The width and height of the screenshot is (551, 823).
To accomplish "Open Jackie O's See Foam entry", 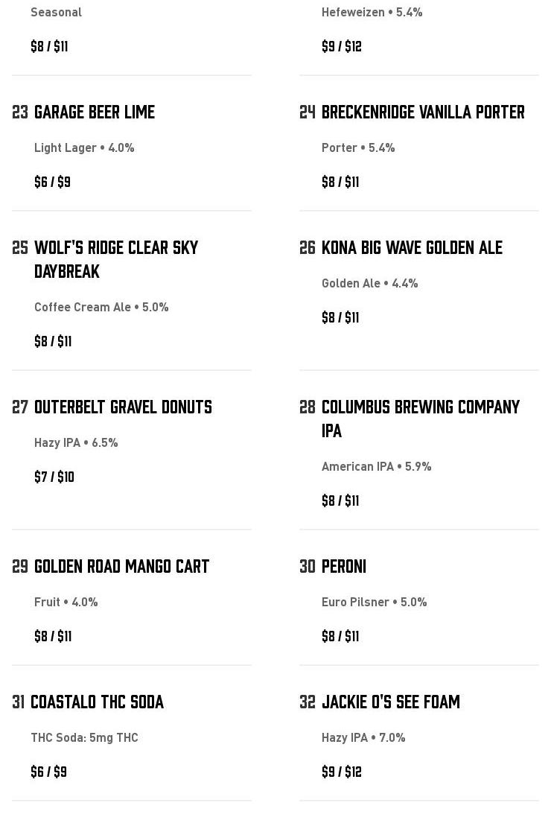I will pos(390,702).
